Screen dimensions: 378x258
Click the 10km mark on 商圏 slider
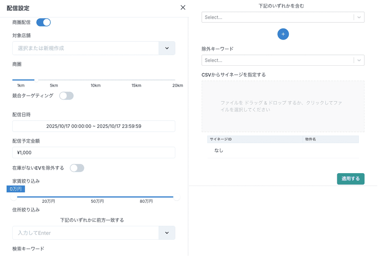click(x=96, y=80)
